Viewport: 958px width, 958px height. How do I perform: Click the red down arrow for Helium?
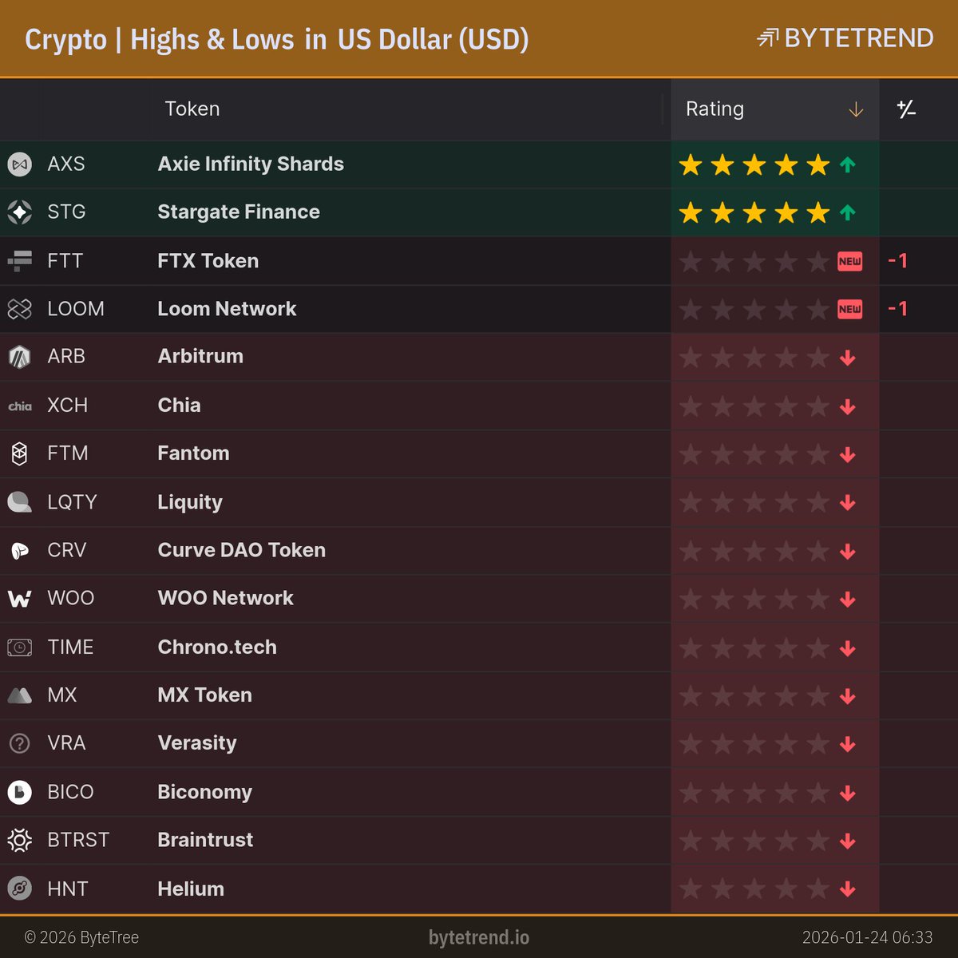(x=848, y=889)
